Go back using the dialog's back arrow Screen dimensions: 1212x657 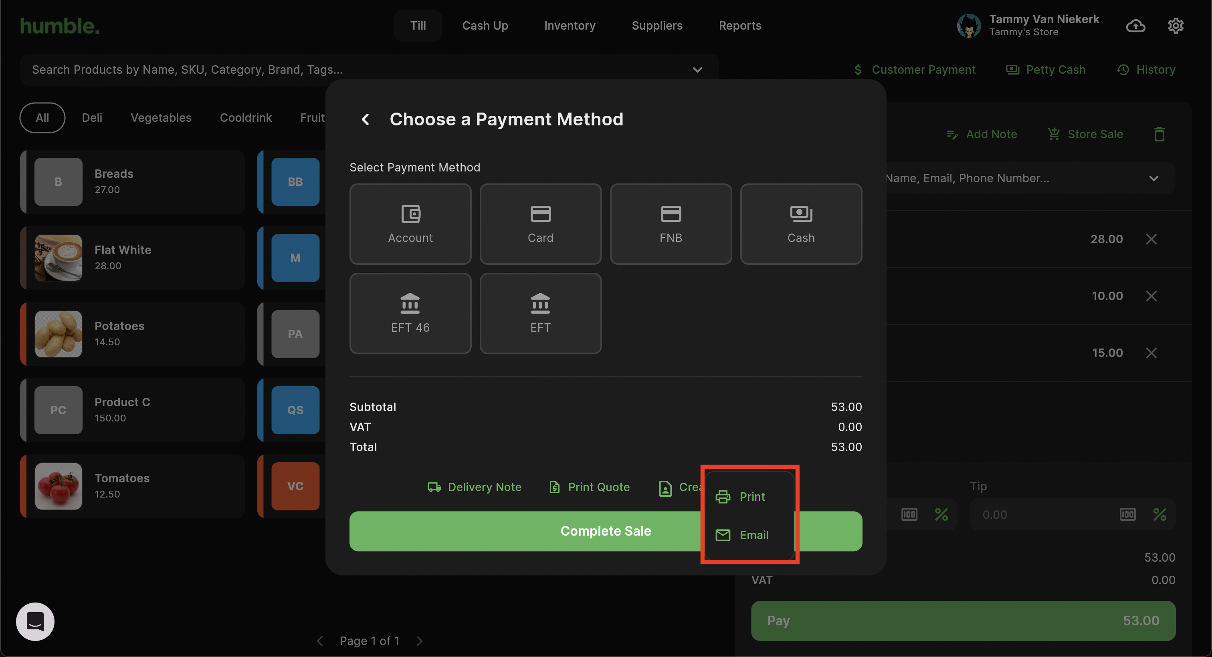click(366, 119)
